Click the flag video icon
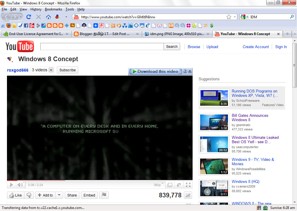Viewport: 297px width, 211px height. point(104,195)
